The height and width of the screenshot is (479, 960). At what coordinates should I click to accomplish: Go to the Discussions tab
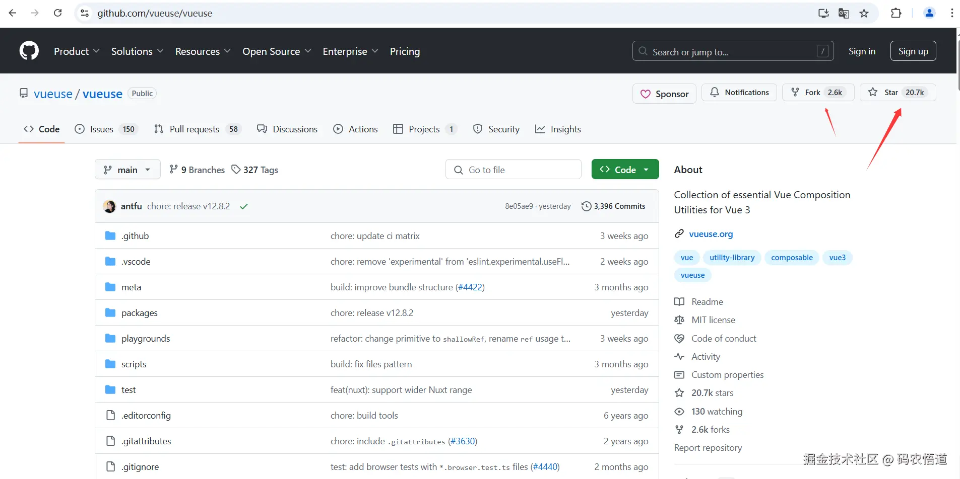(x=287, y=129)
